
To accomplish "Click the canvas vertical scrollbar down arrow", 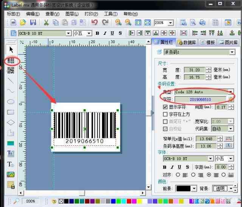I will (148, 187).
